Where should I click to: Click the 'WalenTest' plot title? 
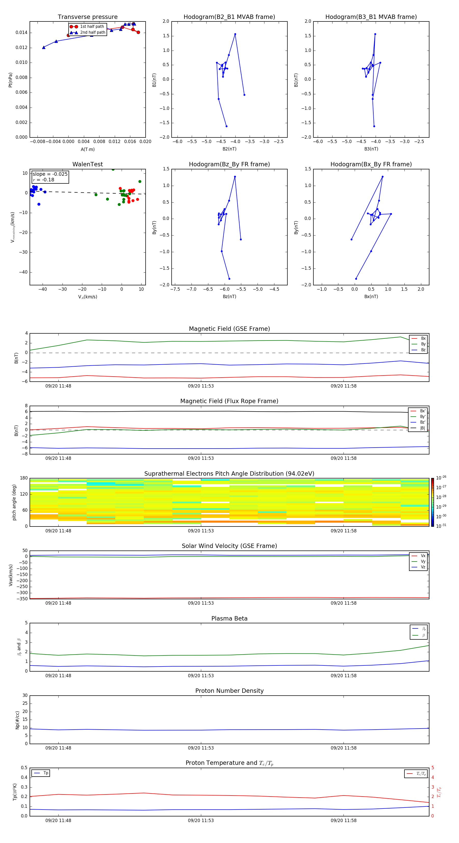[87, 164]
